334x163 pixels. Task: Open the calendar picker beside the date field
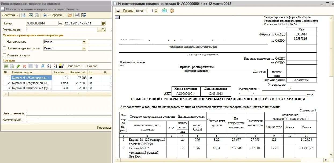(x=103, y=23)
